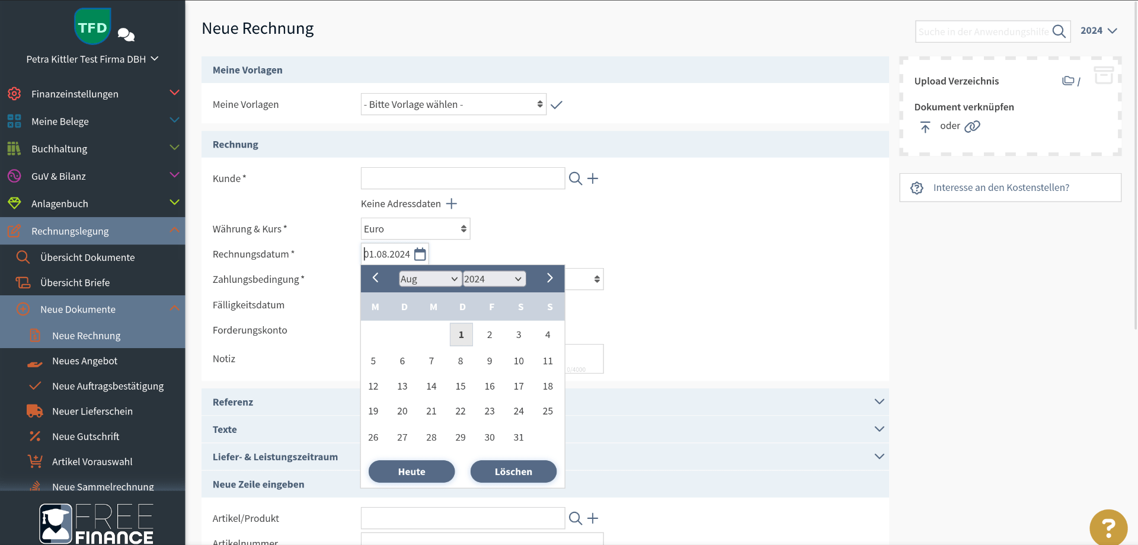Click the link chain icon to attach document

click(972, 126)
